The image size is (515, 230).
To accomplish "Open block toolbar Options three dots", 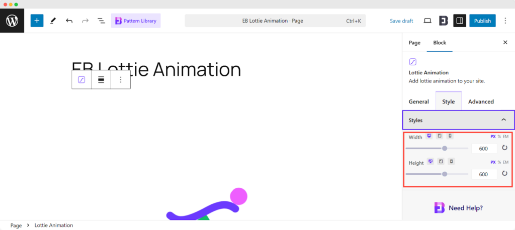I will click(x=121, y=79).
